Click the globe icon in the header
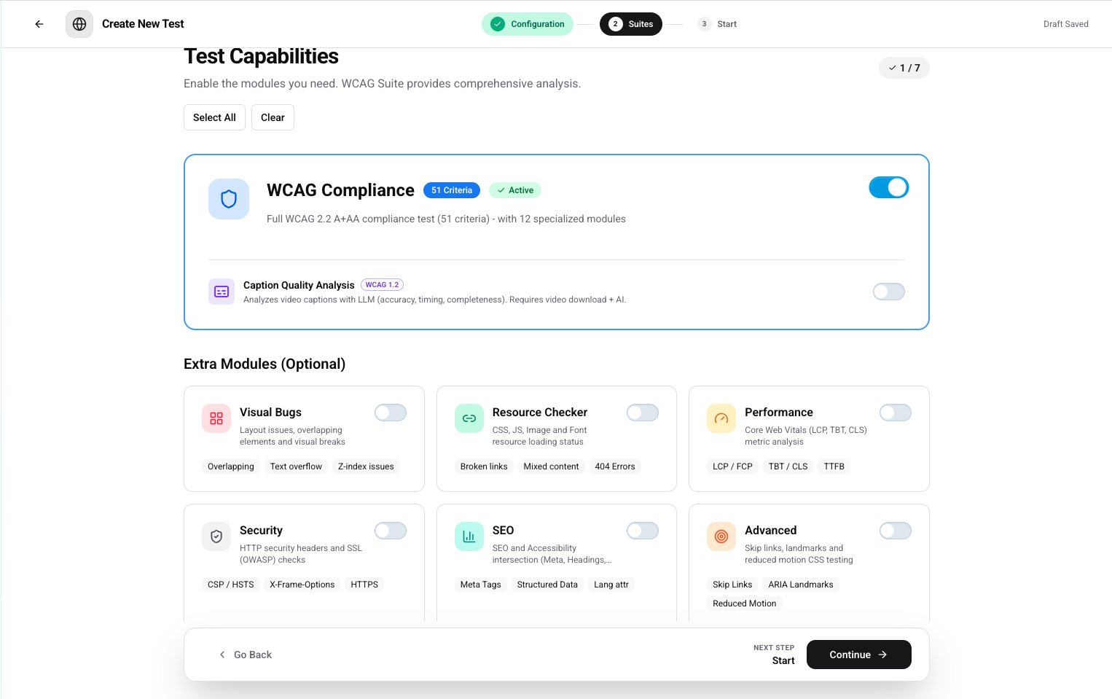The height and width of the screenshot is (699, 1112). [x=79, y=23]
